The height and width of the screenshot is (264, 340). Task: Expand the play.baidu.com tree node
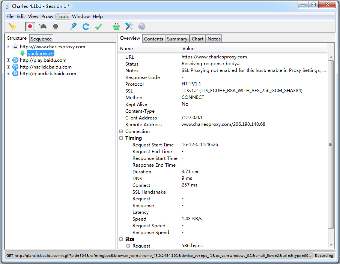click(8, 60)
